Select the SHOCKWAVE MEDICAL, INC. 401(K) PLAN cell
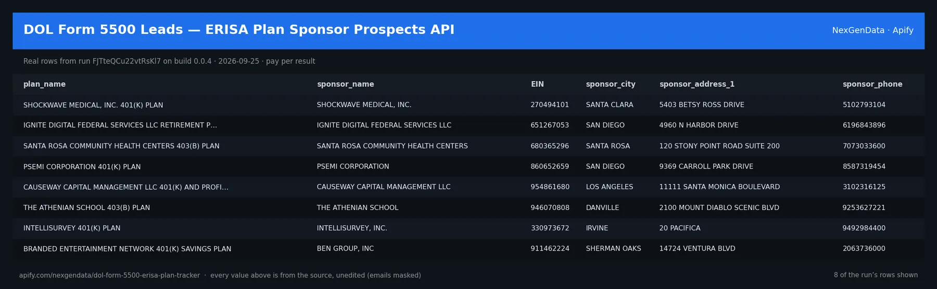This screenshot has width=937, height=289. coord(93,105)
